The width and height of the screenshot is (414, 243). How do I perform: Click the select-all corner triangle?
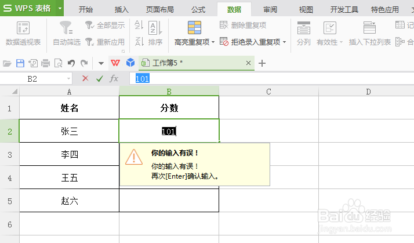coord(14,92)
